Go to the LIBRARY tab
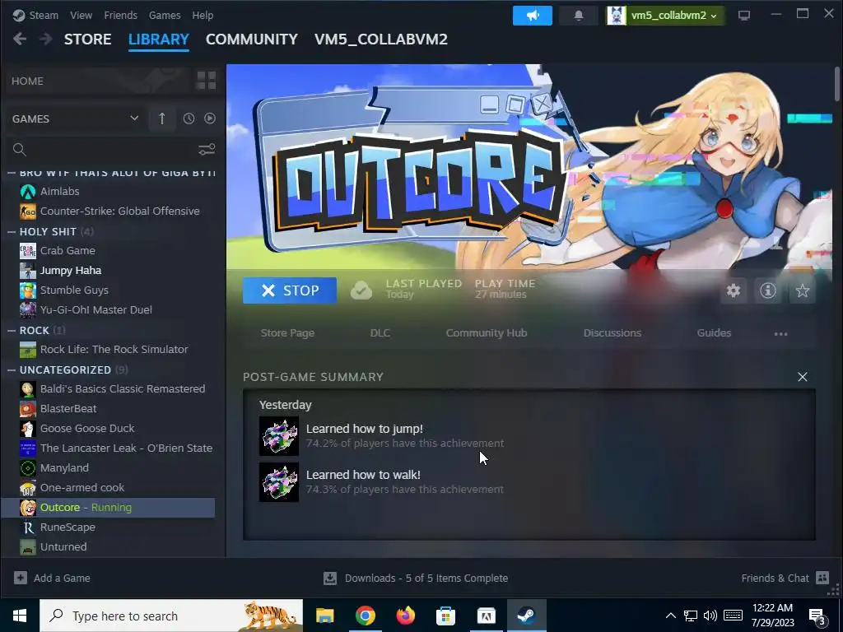The width and height of the screenshot is (843, 632). pyautogui.click(x=159, y=39)
